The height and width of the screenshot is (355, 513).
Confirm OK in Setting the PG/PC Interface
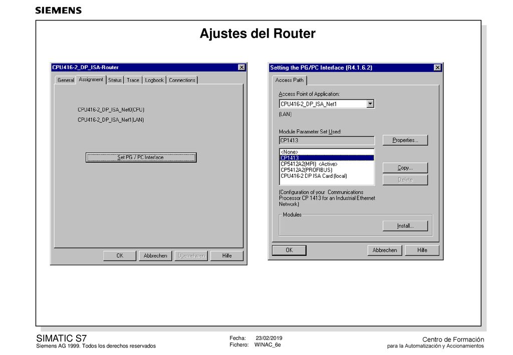click(289, 250)
